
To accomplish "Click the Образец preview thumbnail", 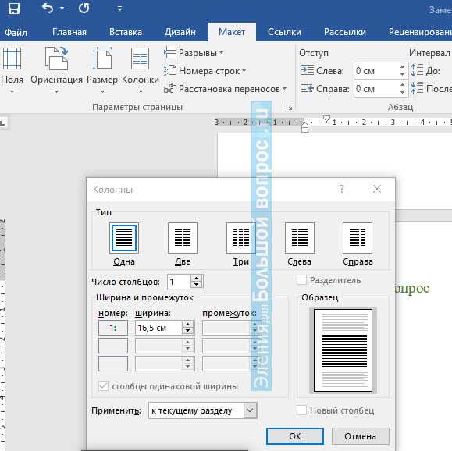I will coord(343,350).
